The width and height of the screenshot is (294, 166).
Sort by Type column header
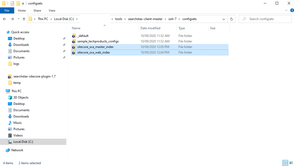pos(182,28)
